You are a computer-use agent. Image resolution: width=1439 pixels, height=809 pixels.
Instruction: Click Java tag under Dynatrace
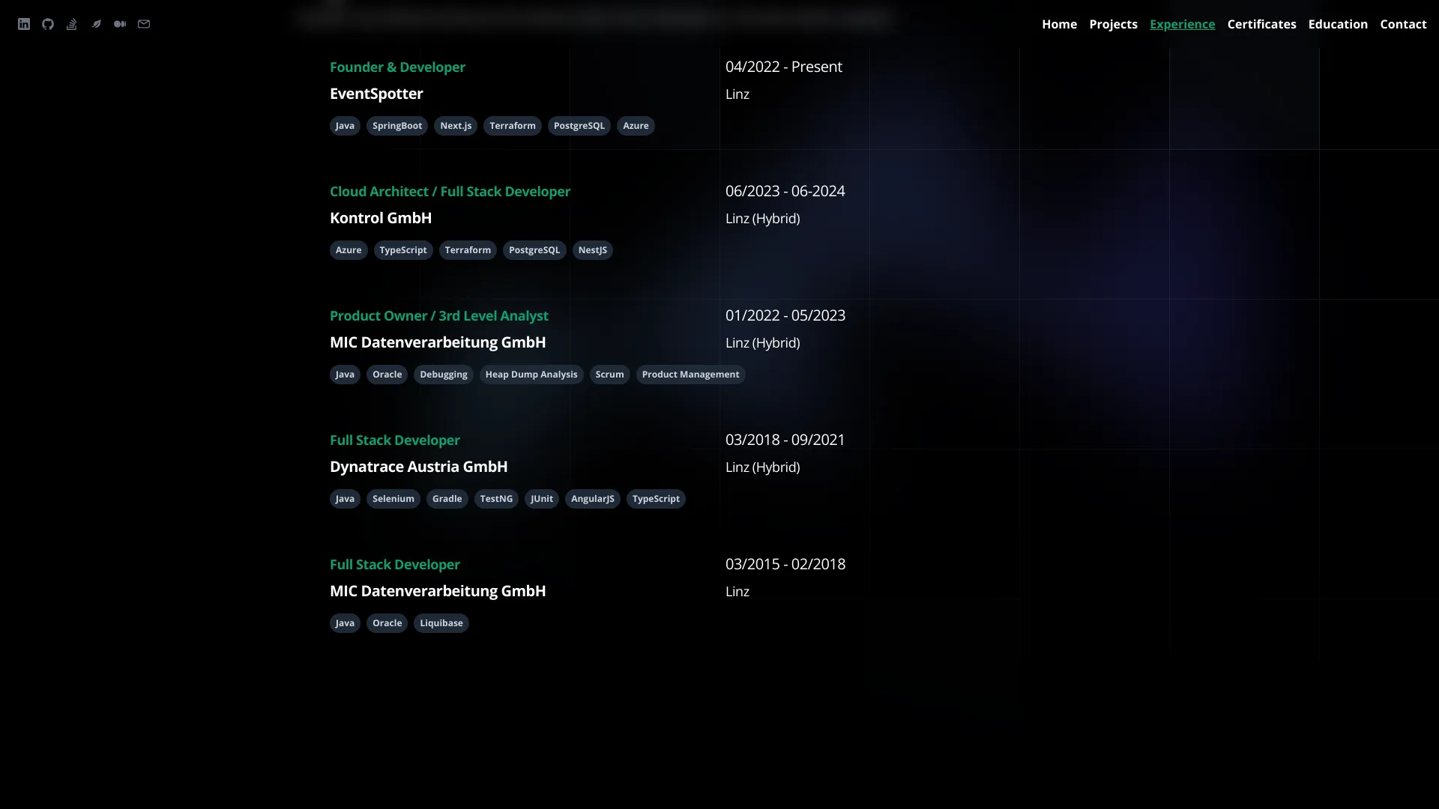pos(345,499)
